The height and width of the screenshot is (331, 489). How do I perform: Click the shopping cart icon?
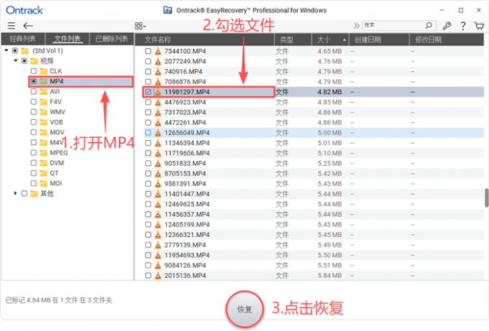tap(480, 26)
